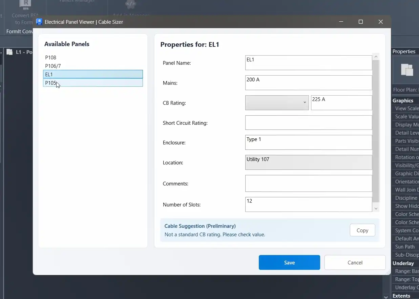Click the Convert RFA to FormIt icon

(x=25, y=5)
